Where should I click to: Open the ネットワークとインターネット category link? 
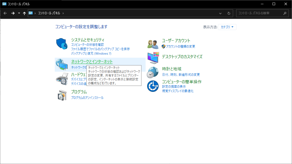pos(92,62)
